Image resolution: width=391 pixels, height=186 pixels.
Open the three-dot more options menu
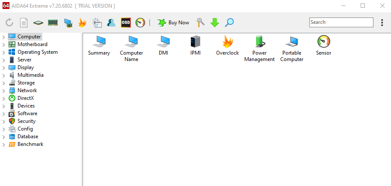point(382,22)
